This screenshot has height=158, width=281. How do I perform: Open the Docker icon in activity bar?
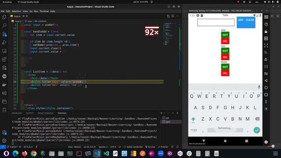coord(4,85)
